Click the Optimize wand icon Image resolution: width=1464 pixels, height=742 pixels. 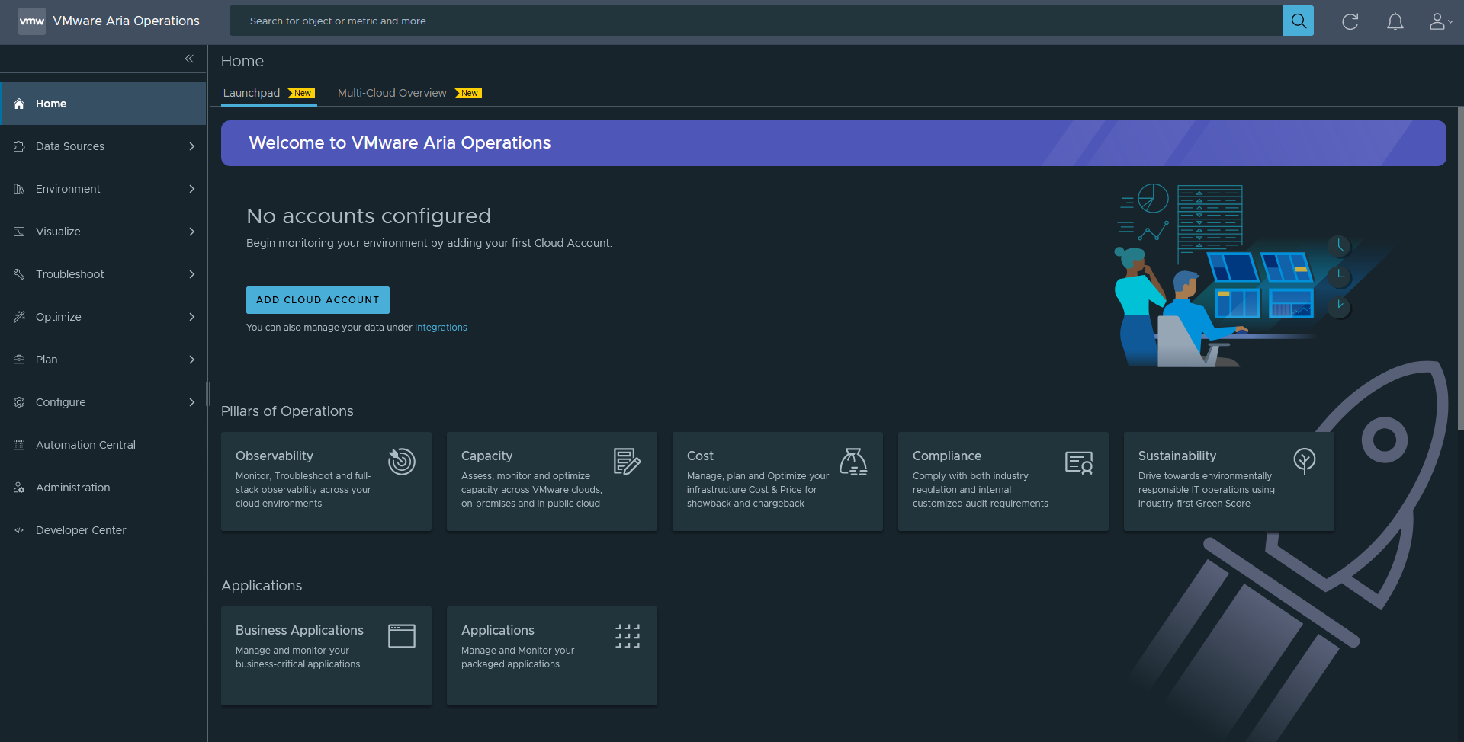coord(19,317)
